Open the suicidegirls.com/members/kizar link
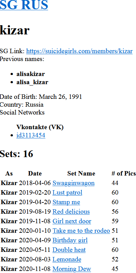 (x=79, y=51)
